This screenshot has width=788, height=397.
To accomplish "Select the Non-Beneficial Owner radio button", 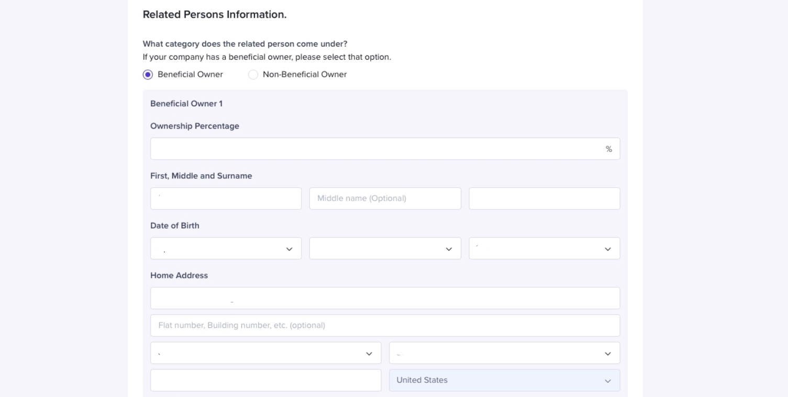I will click(253, 75).
